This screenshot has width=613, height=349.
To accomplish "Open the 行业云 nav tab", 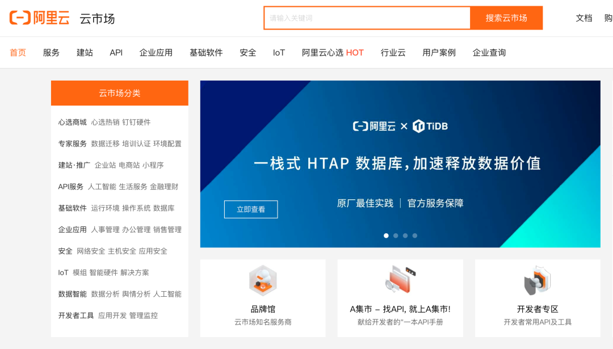I will [x=393, y=53].
